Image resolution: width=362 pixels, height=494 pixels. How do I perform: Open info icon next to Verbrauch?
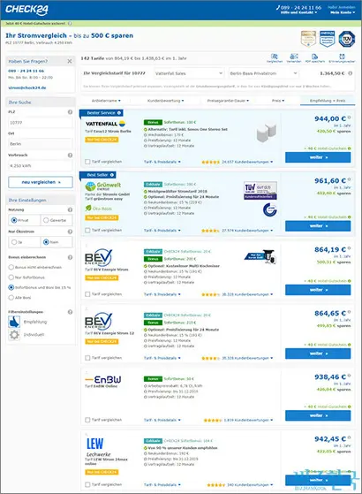click(70, 155)
